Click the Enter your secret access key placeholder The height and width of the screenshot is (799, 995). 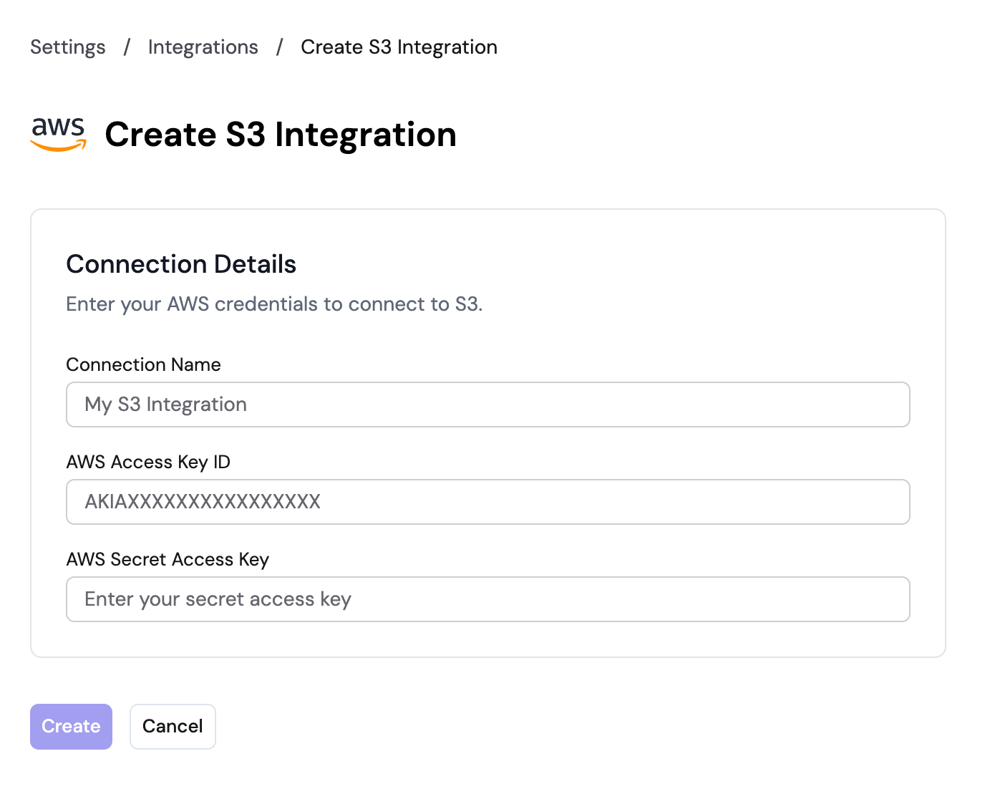[x=217, y=599]
